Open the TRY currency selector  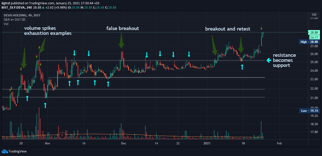click(x=314, y=15)
